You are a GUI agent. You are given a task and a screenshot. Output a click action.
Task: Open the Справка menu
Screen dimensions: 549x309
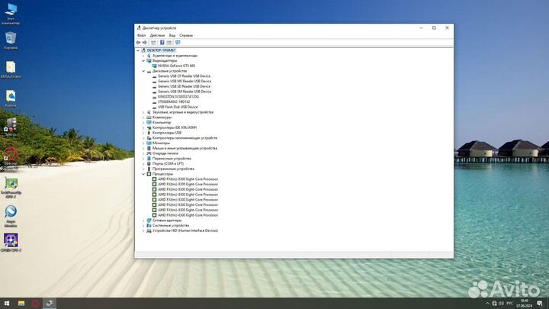click(x=186, y=35)
